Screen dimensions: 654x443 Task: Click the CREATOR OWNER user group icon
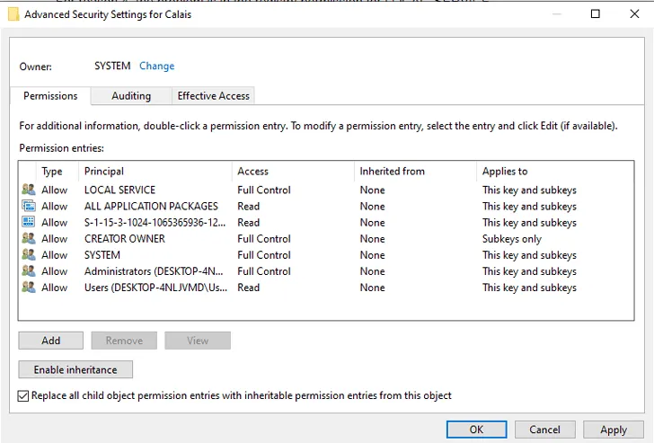point(29,238)
